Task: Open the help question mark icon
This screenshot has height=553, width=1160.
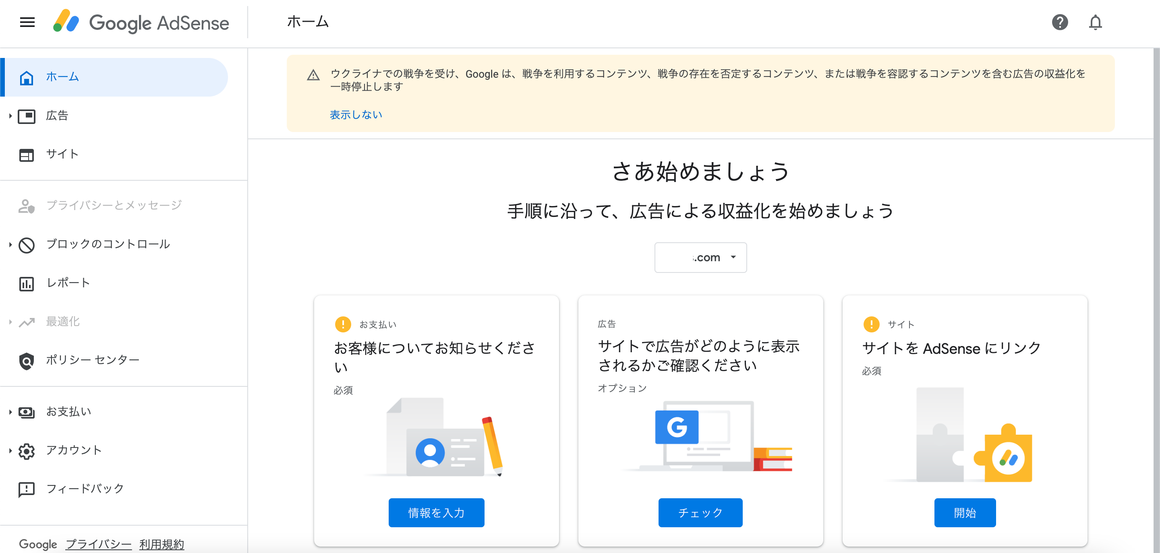Action: [1060, 22]
